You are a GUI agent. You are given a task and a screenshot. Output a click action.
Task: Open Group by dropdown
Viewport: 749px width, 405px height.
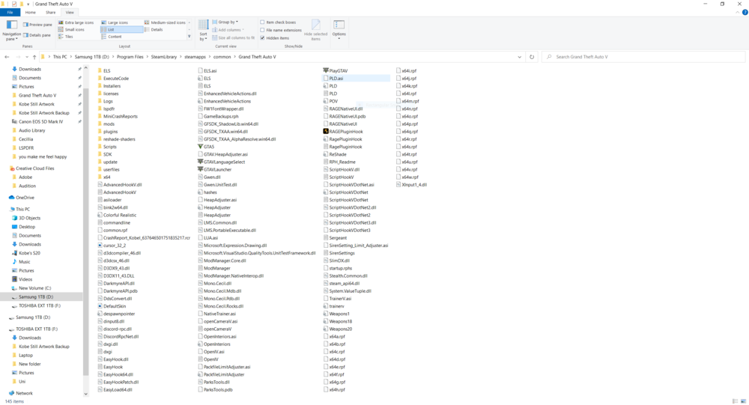pyautogui.click(x=225, y=22)
